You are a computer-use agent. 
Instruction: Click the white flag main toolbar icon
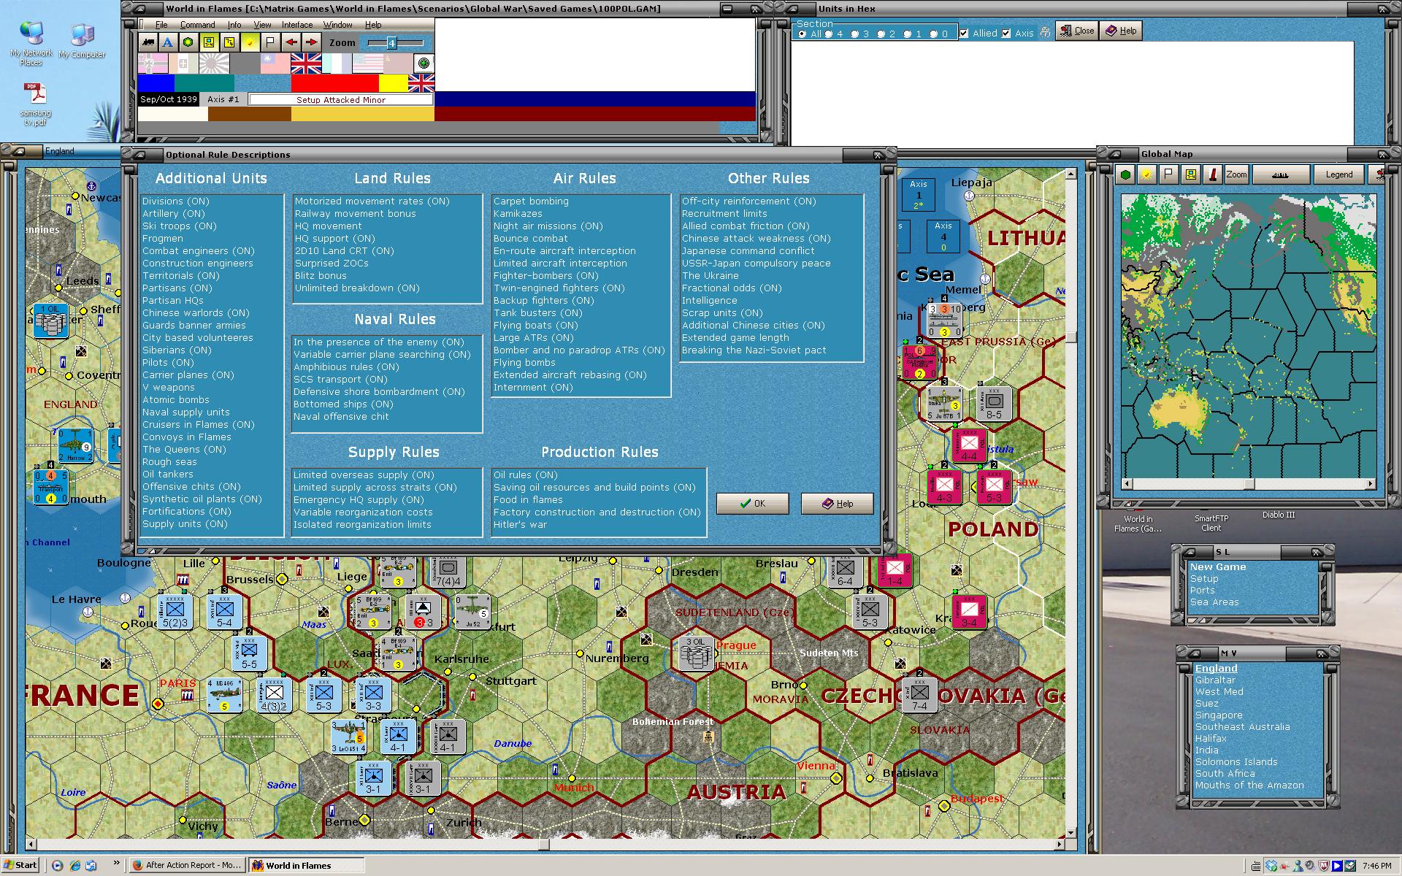coord(271,42)
